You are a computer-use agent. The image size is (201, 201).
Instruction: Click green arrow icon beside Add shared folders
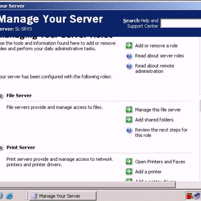129,120
